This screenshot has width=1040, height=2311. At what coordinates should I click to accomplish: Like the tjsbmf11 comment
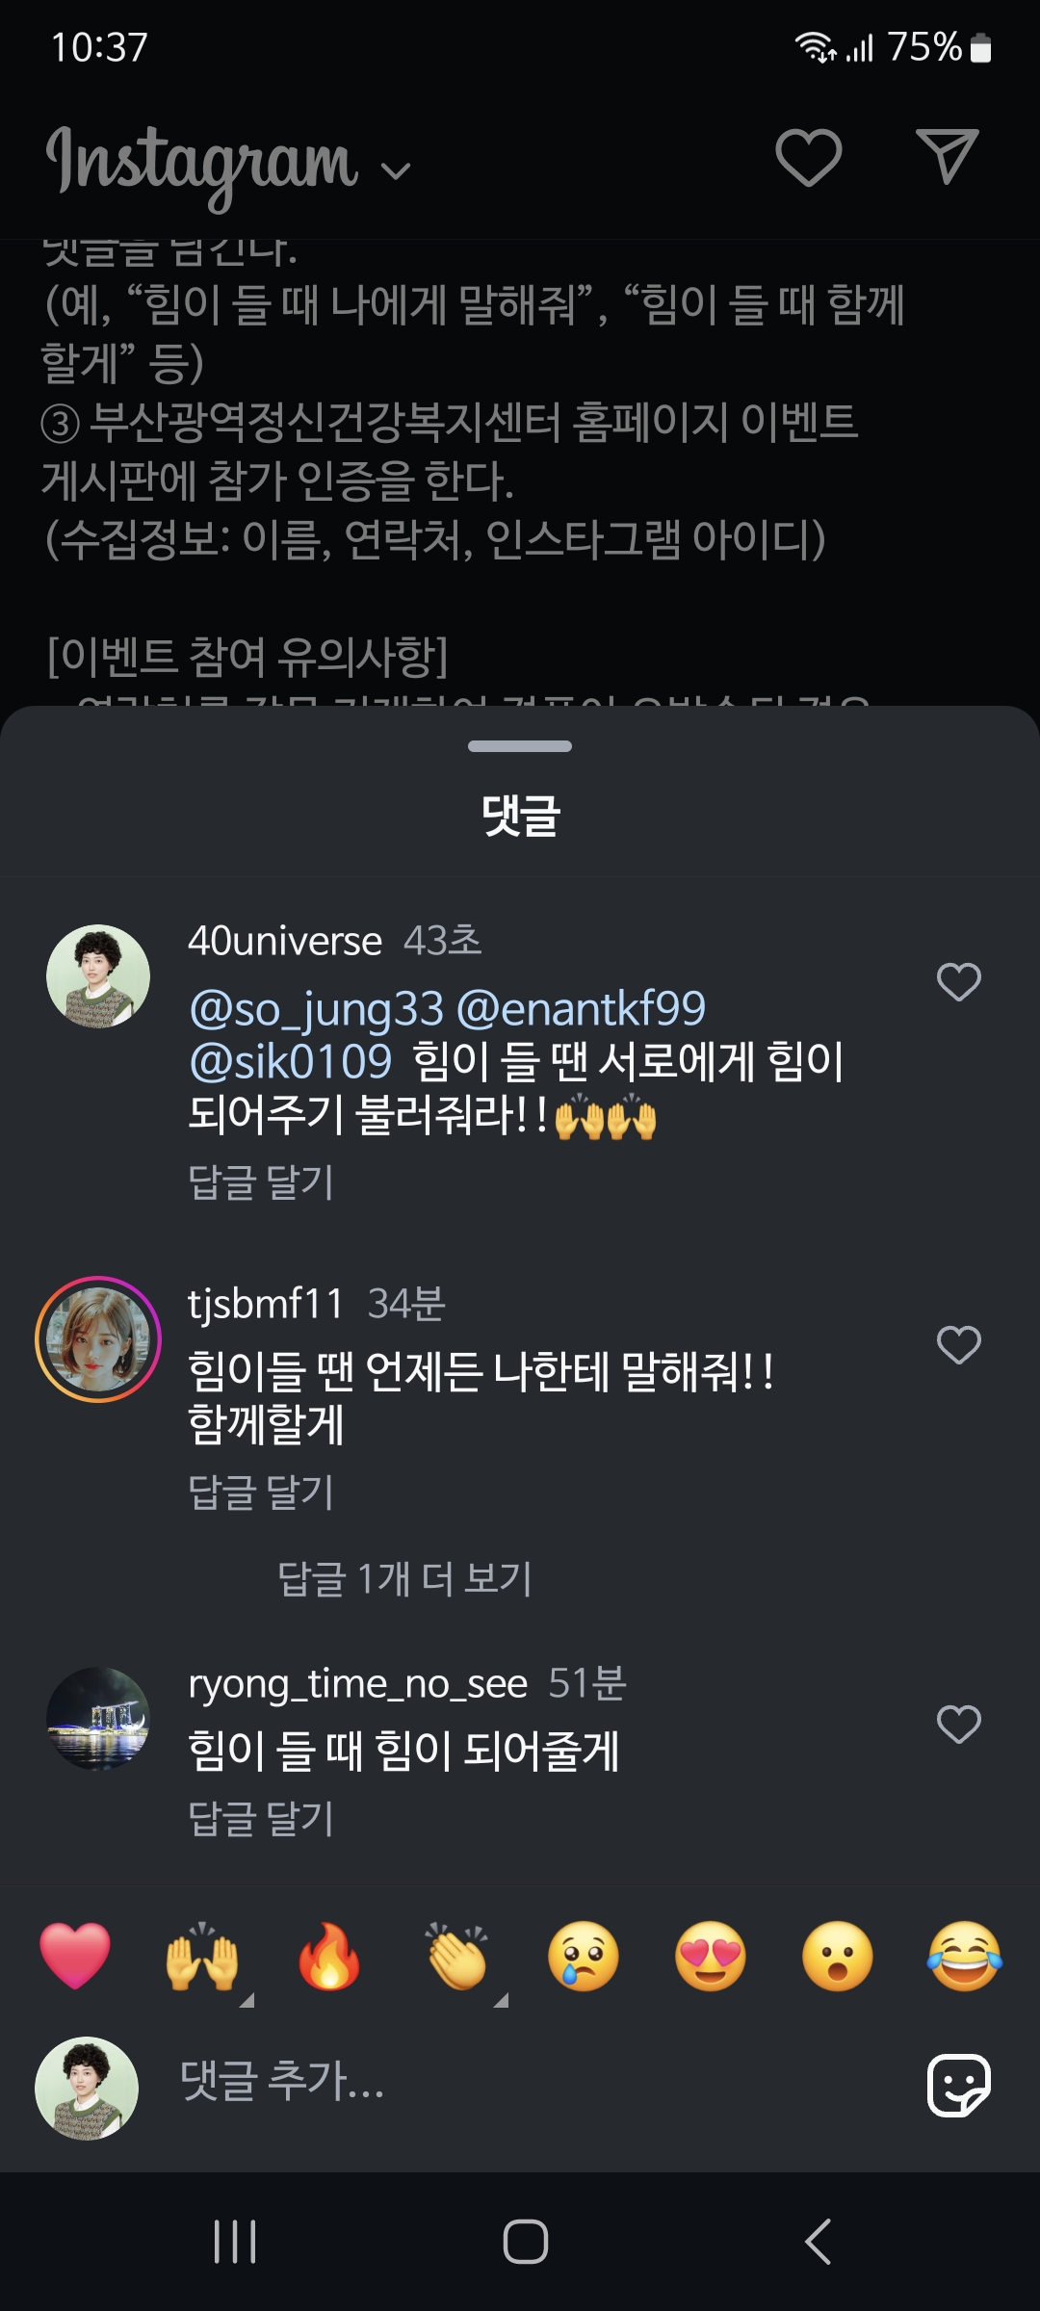coord(958,1344)
